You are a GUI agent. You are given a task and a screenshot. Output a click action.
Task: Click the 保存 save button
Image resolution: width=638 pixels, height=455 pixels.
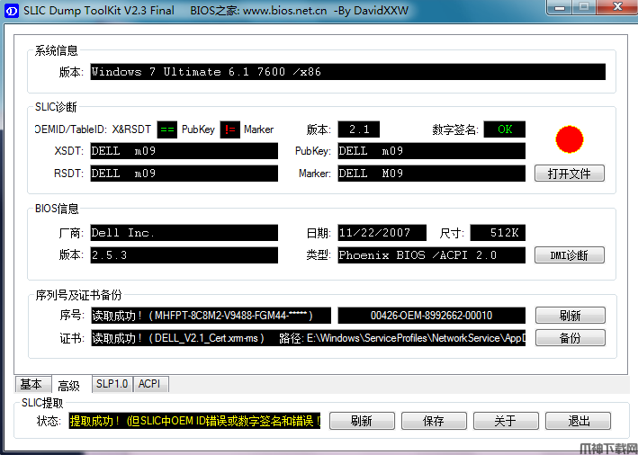[434, 421]
